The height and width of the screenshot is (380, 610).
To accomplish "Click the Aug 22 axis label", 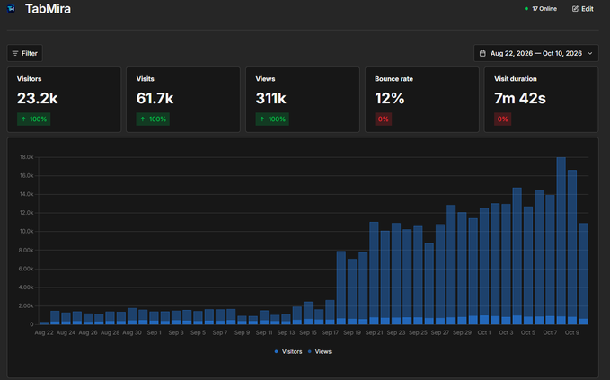I will (x=44, y=332).
